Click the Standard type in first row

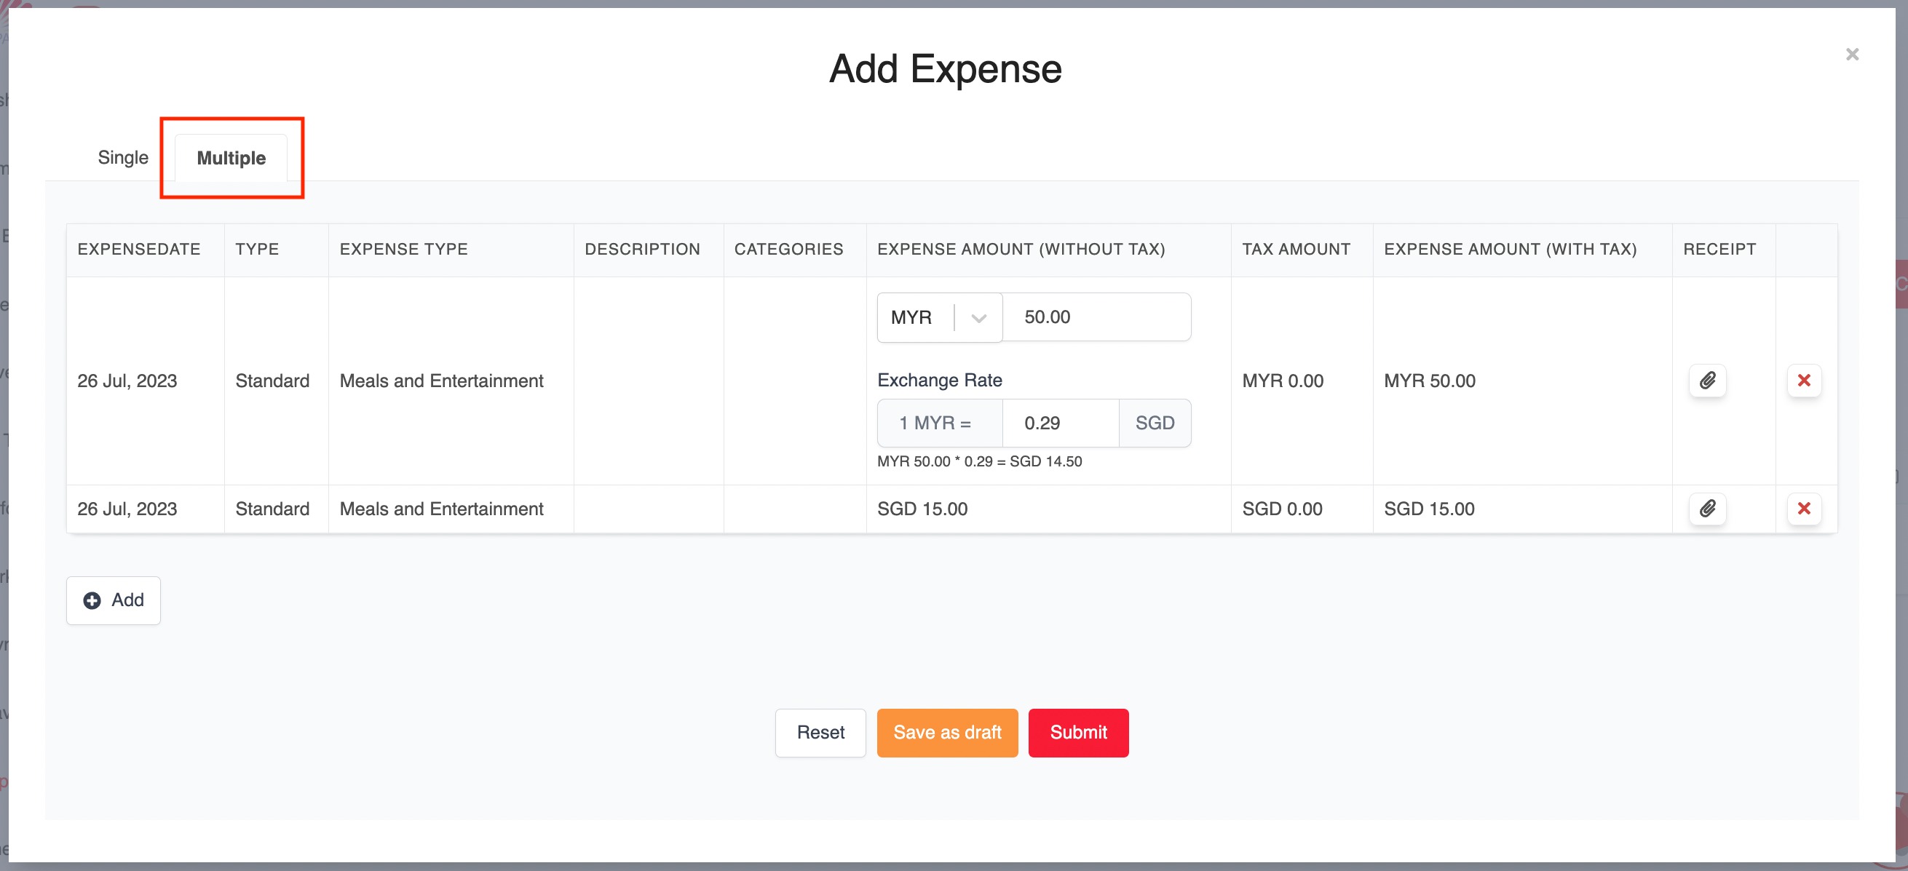(272, 381)
